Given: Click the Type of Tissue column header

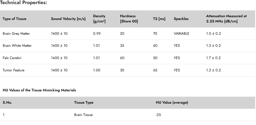Looking at the screenshot, I should tap(14, 19).
